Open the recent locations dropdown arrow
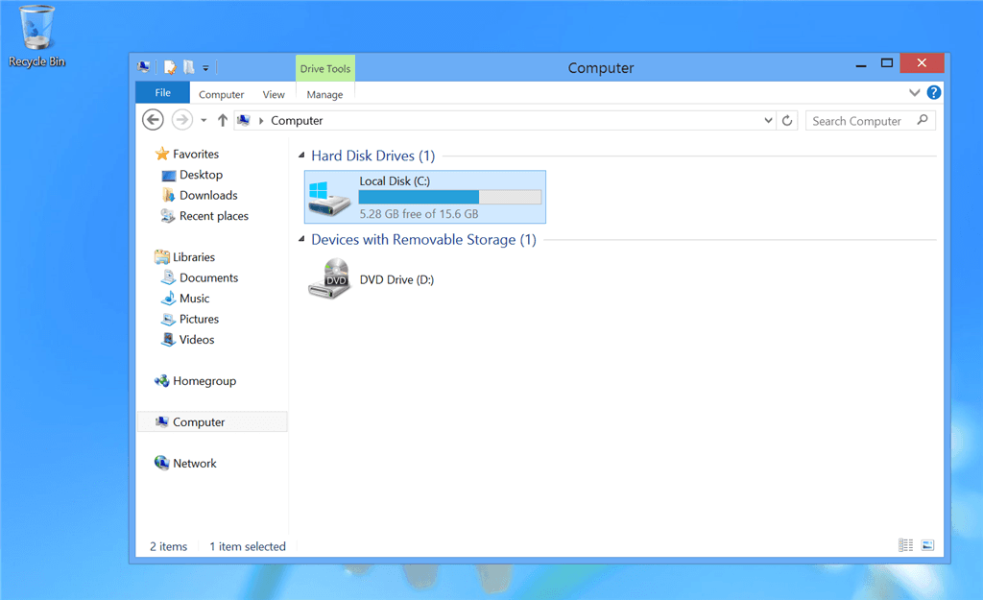This screenshot has height=600, width=983. [x=204, y=120]
